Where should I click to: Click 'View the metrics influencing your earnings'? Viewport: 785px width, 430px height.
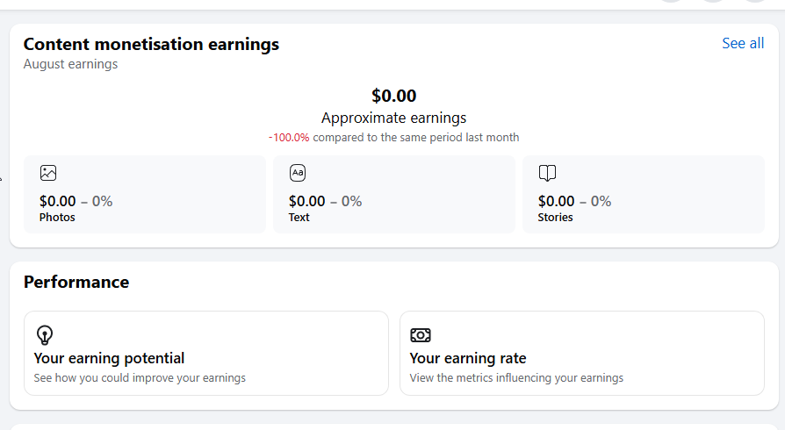tap(516, 378)
